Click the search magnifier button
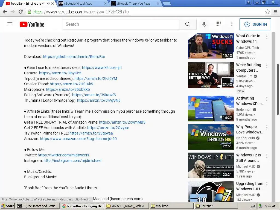280x210 pixels. (x=188, y=24)
